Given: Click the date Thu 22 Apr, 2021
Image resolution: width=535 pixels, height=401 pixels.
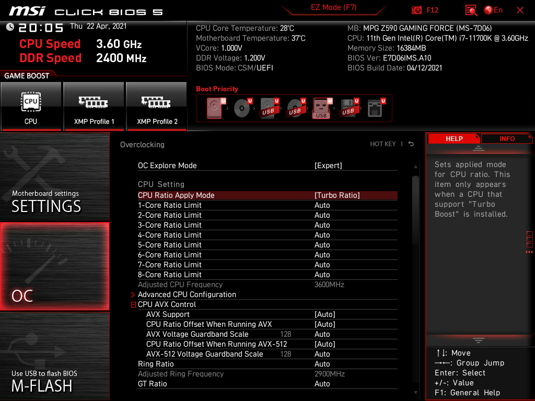Looking at the screenshot, I should (98, 26).
